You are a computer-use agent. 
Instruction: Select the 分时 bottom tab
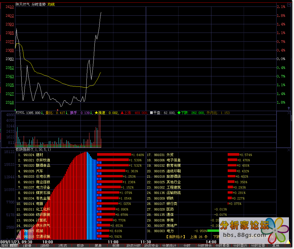coord(187,246)
